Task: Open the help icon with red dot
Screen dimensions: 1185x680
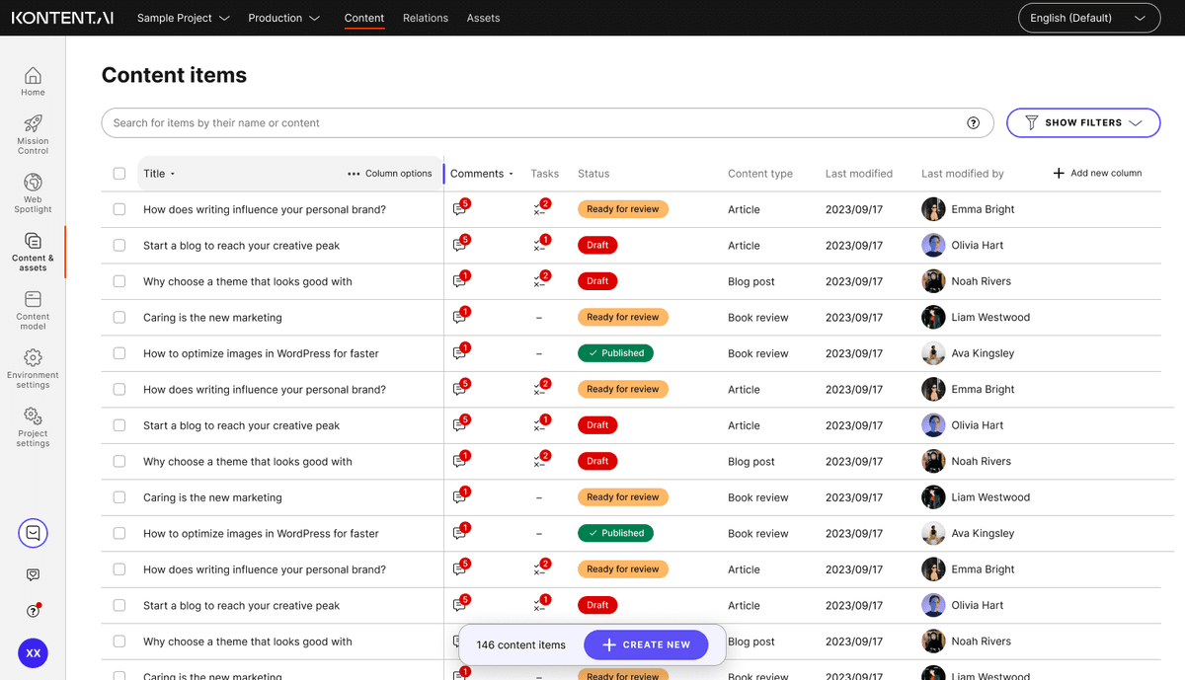Action: point(33,611)
